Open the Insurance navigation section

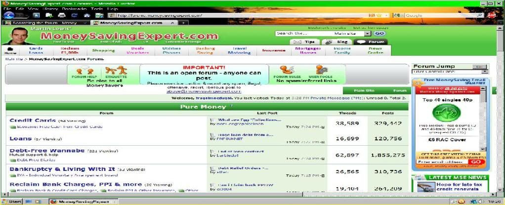(x=274, y=50)
